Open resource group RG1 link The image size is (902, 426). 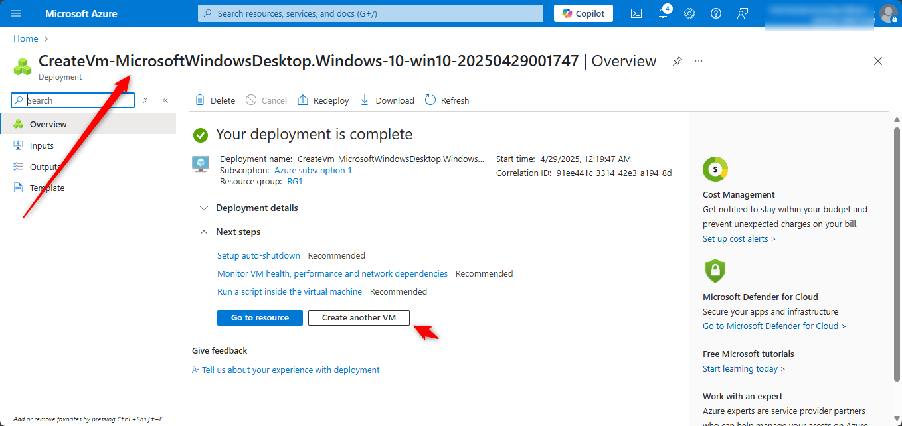[x=295, y=182]
